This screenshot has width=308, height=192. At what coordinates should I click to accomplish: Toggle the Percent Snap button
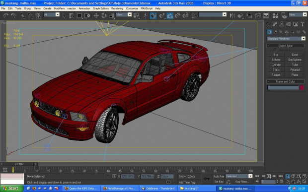click(x=178, y=15)
